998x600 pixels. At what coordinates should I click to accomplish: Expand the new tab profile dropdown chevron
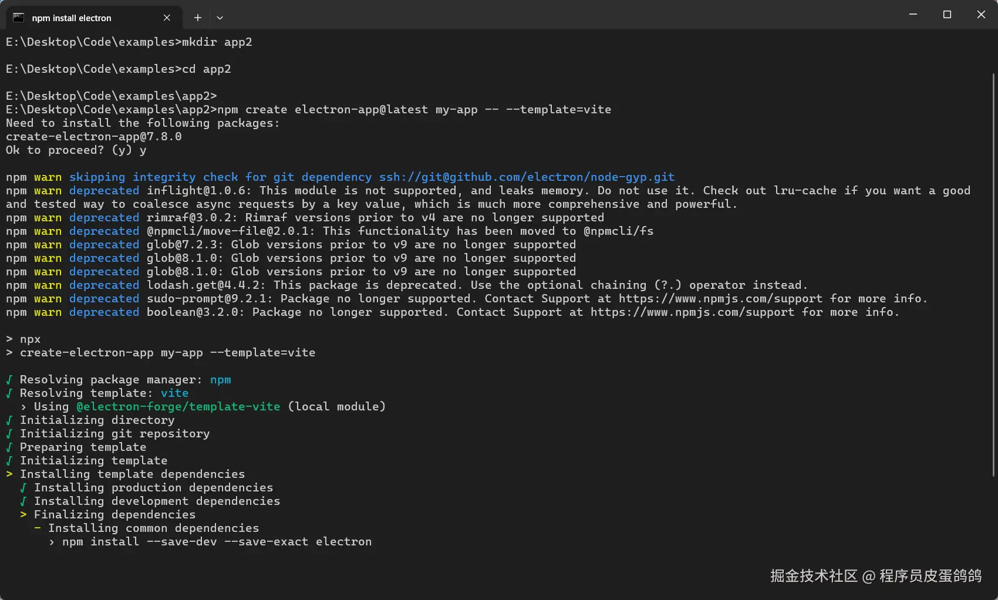coord(220,18)
